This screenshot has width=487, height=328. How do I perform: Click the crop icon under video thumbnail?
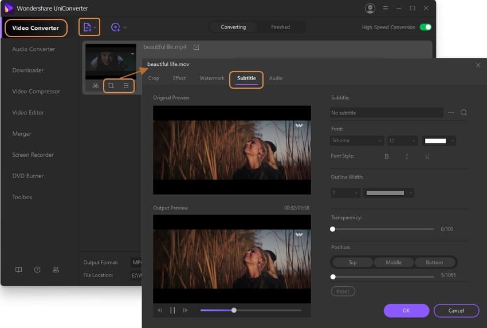point(111,86)
